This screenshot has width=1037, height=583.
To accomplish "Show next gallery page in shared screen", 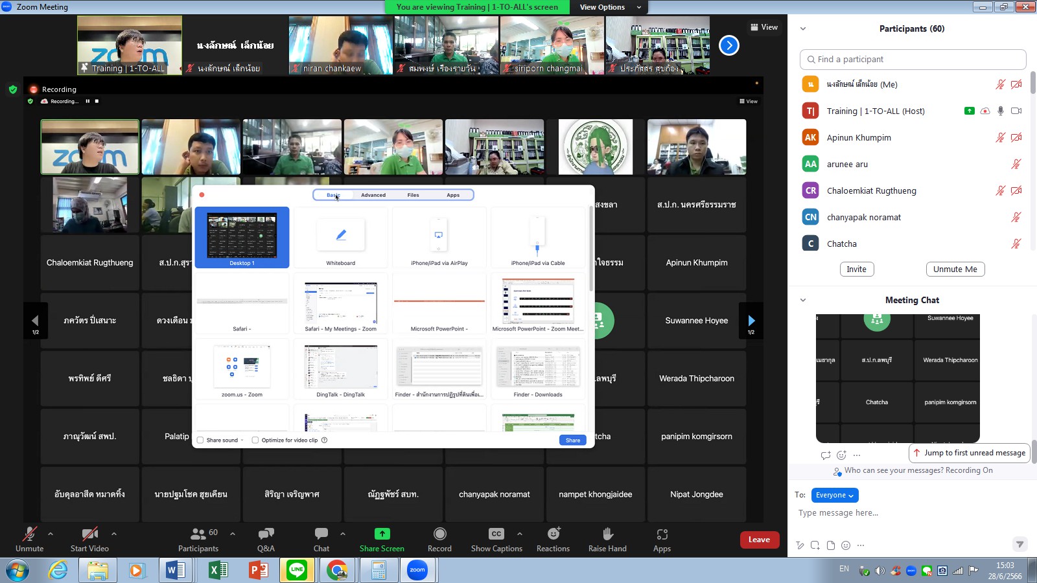I will pos(751,321).
